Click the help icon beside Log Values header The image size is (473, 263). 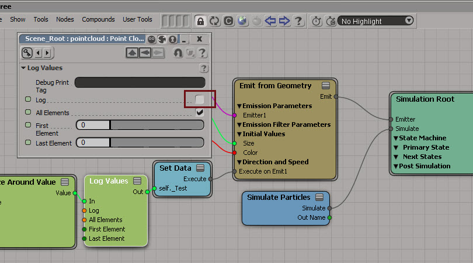[204, 68]
